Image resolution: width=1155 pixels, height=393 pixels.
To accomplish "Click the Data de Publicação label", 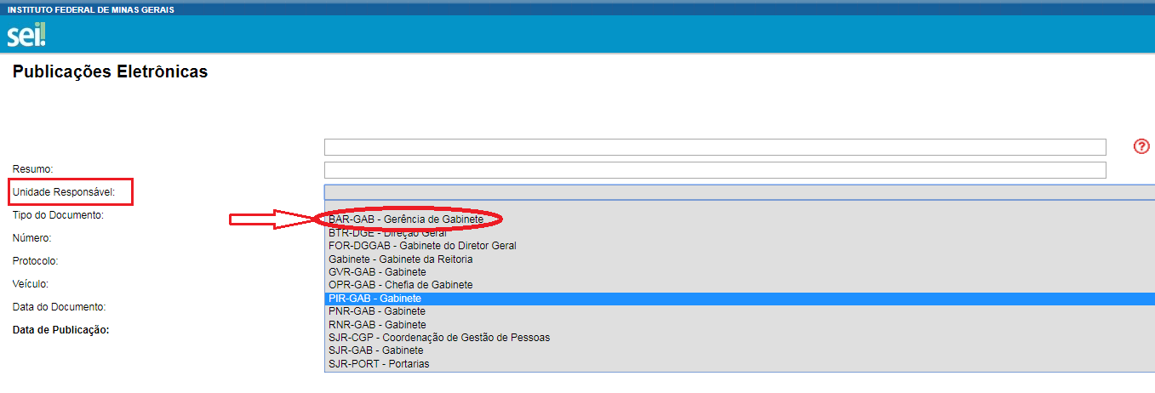I will click(61, 330).
